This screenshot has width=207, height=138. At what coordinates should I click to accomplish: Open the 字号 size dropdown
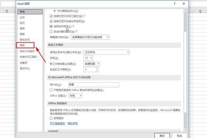[x=88, y=58]
